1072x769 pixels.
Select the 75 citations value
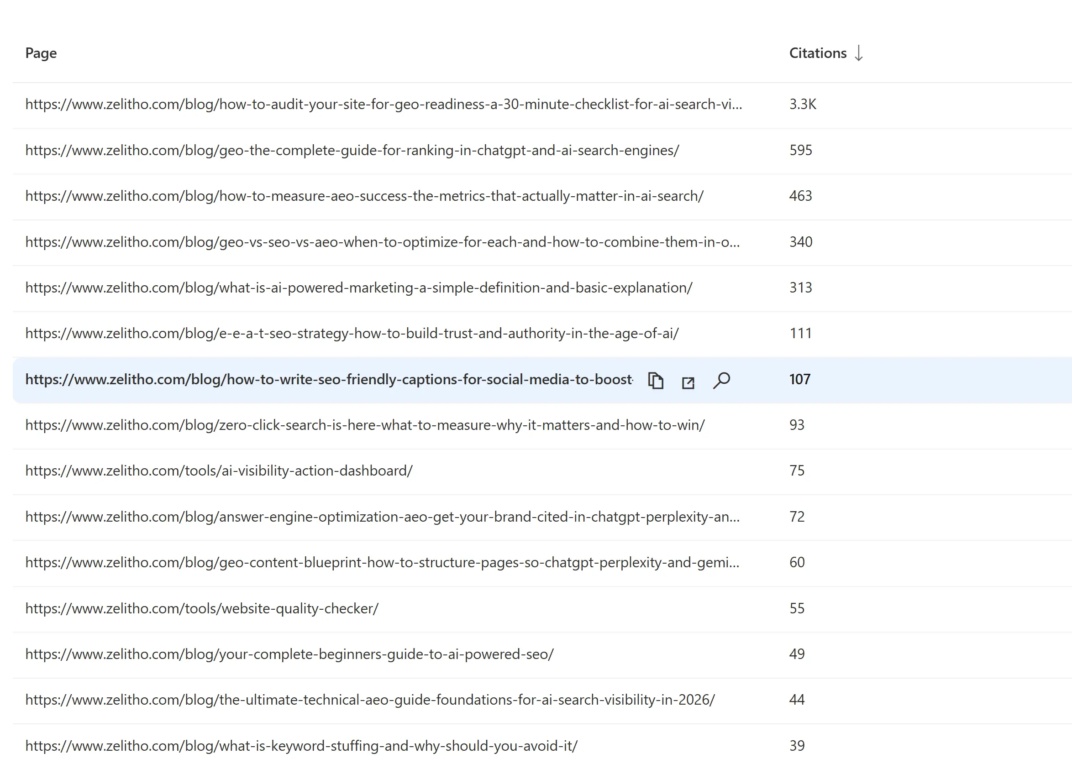[797, 471]
